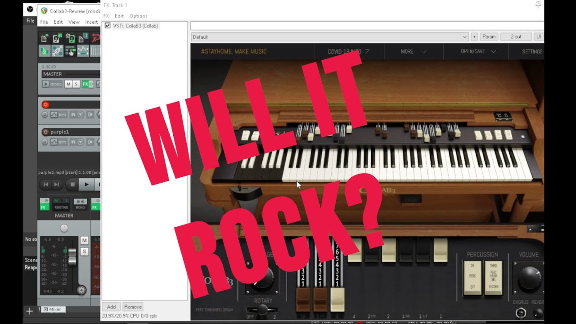The width and height of the screenshot is (576, 324).
Task: Open the Default preset dropdown
Action: point(330,37)
